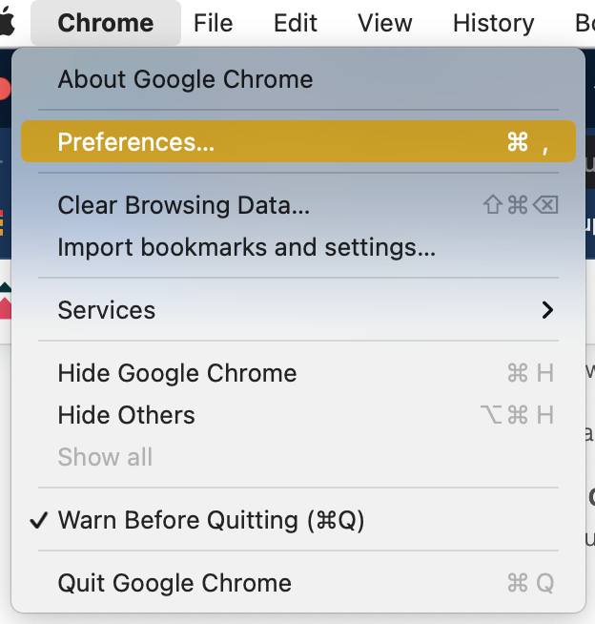Screen dimensions: 595x624
Task: Click the red window close button
Action: [4, 89]
